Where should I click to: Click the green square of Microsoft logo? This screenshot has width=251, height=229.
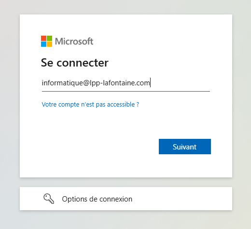pyautogui.click(x=49, y=38)
